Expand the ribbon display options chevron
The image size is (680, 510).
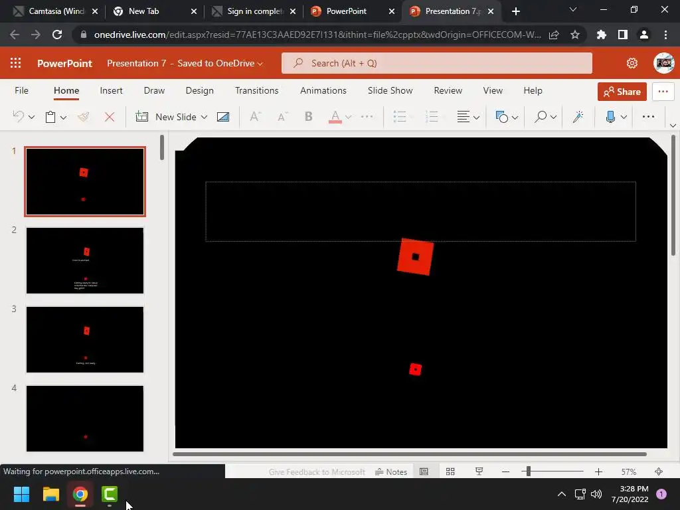(673, 126)
